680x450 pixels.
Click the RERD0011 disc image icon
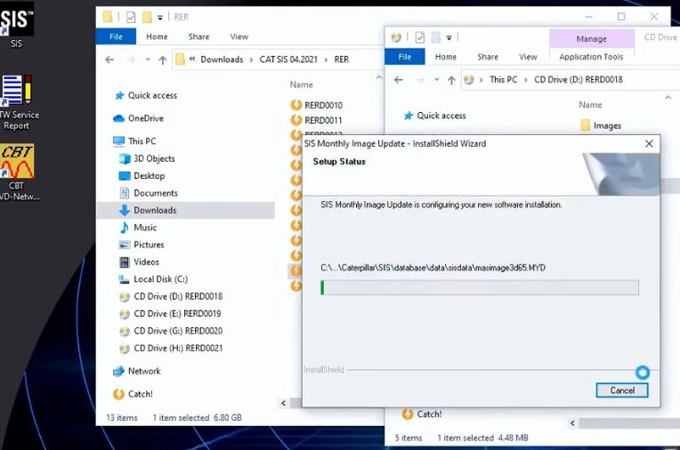296,120
